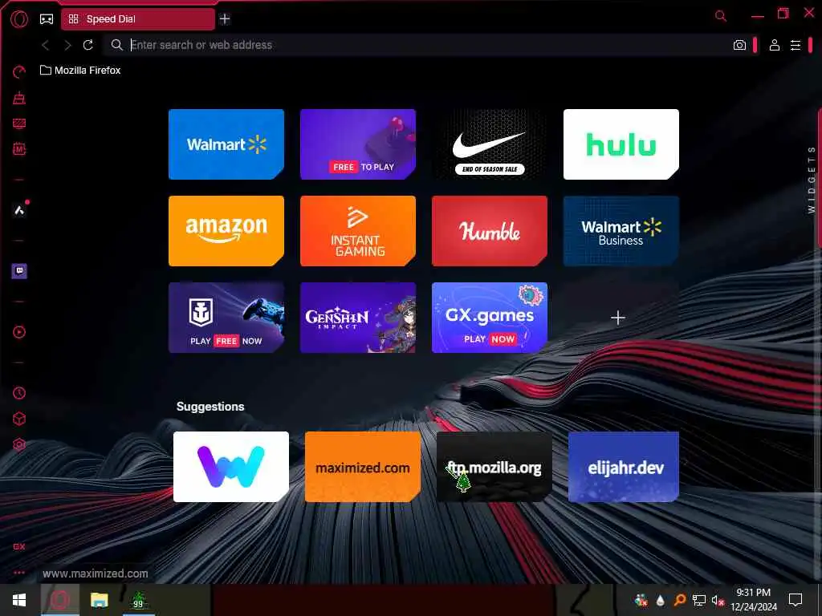Open Nike End of Season Sale tile
The image size is (822, 616).
point(489,144)
